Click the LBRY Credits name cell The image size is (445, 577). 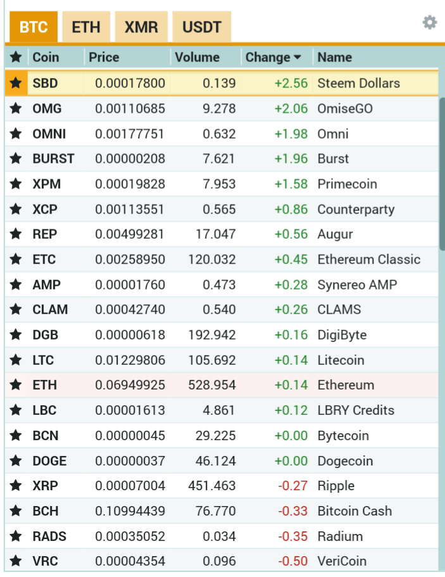[x=356, y=410]
